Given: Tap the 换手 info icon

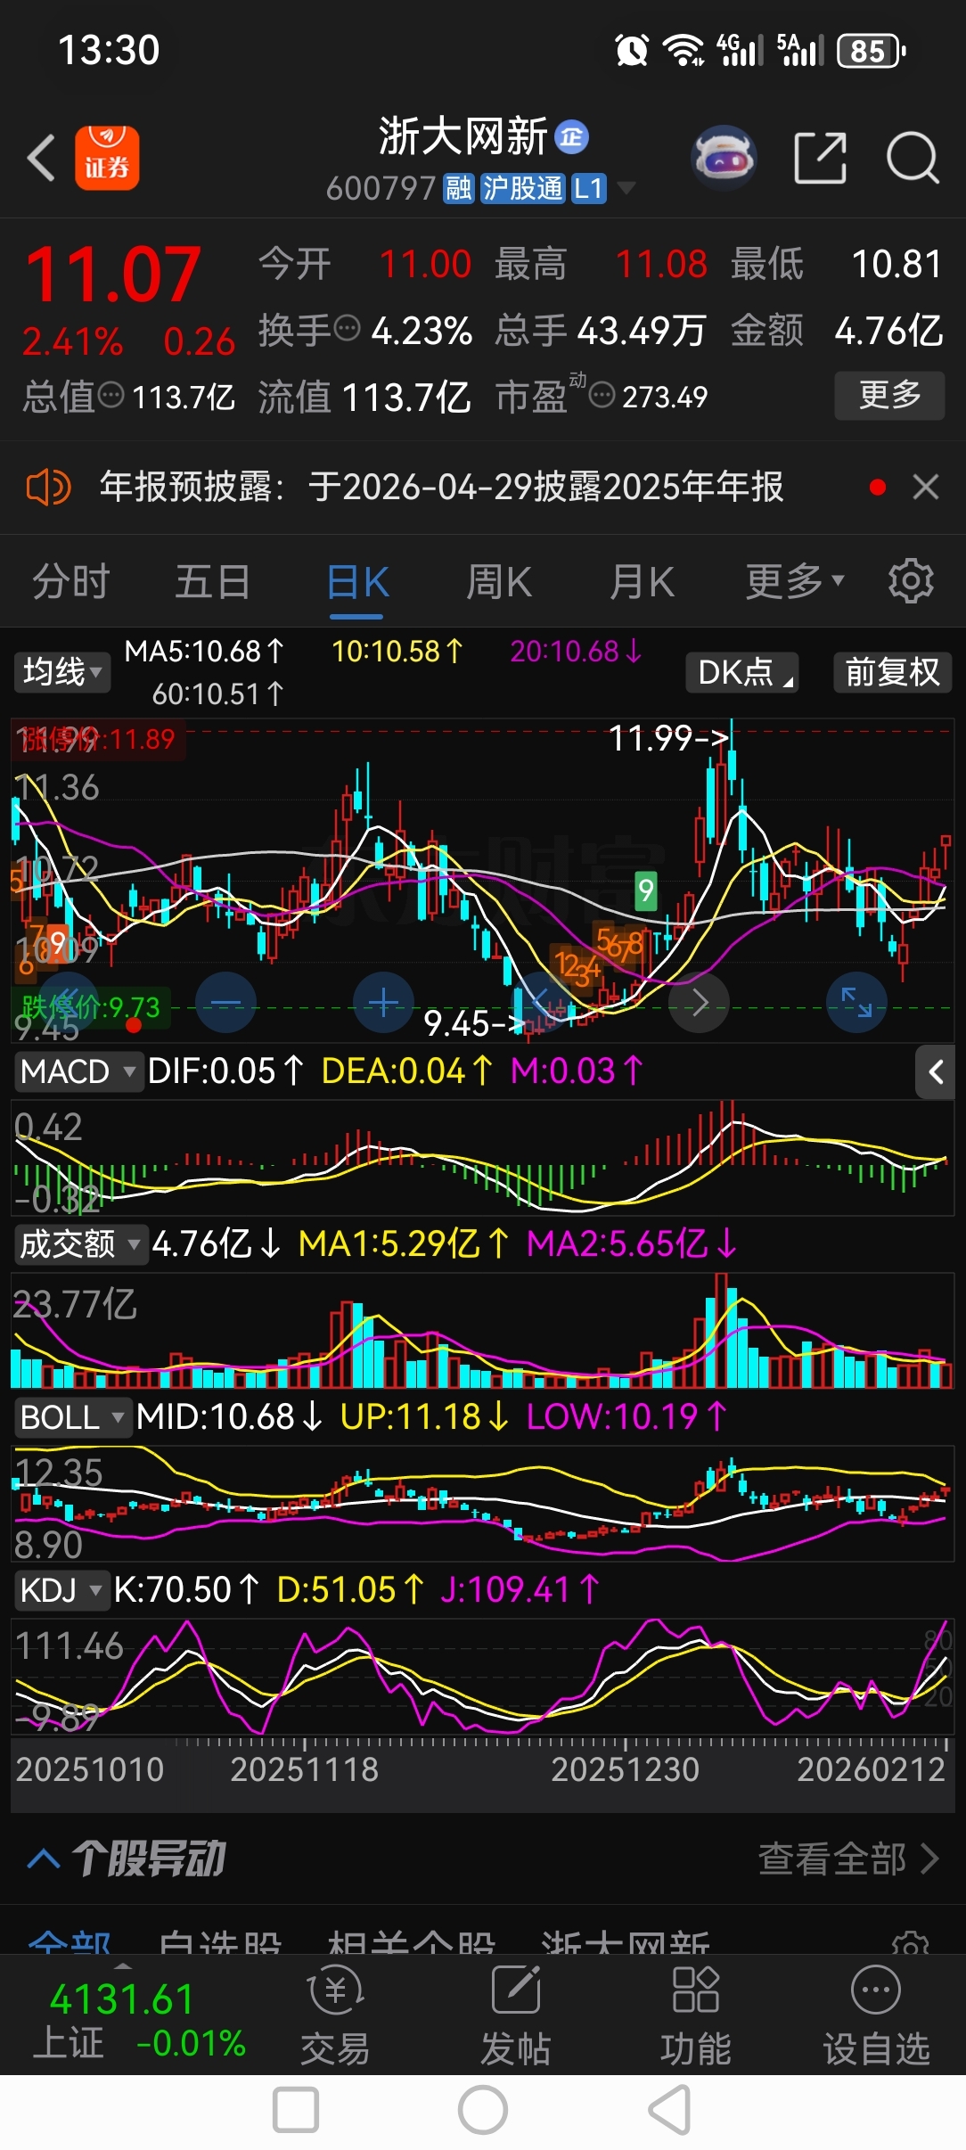Looking at the screenshot, I should pos(347,328).
